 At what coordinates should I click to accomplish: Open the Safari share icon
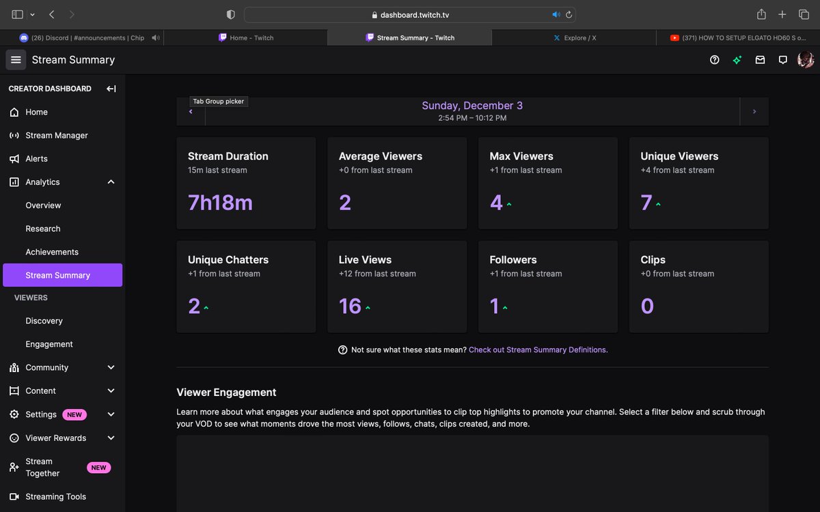pos(761,14)
